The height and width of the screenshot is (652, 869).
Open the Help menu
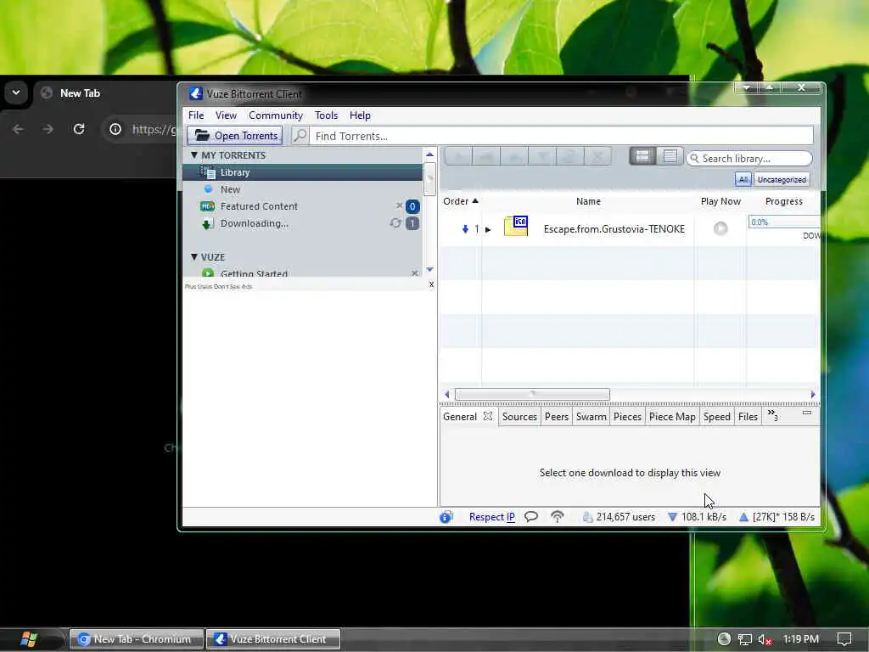pos(360,115)
